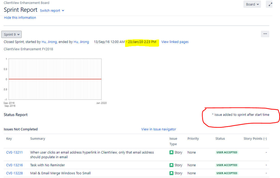This screenshot has width=280, height=178.
Task: Click Priority None in CVE-13211 row
Action: [x=192, y=152]
